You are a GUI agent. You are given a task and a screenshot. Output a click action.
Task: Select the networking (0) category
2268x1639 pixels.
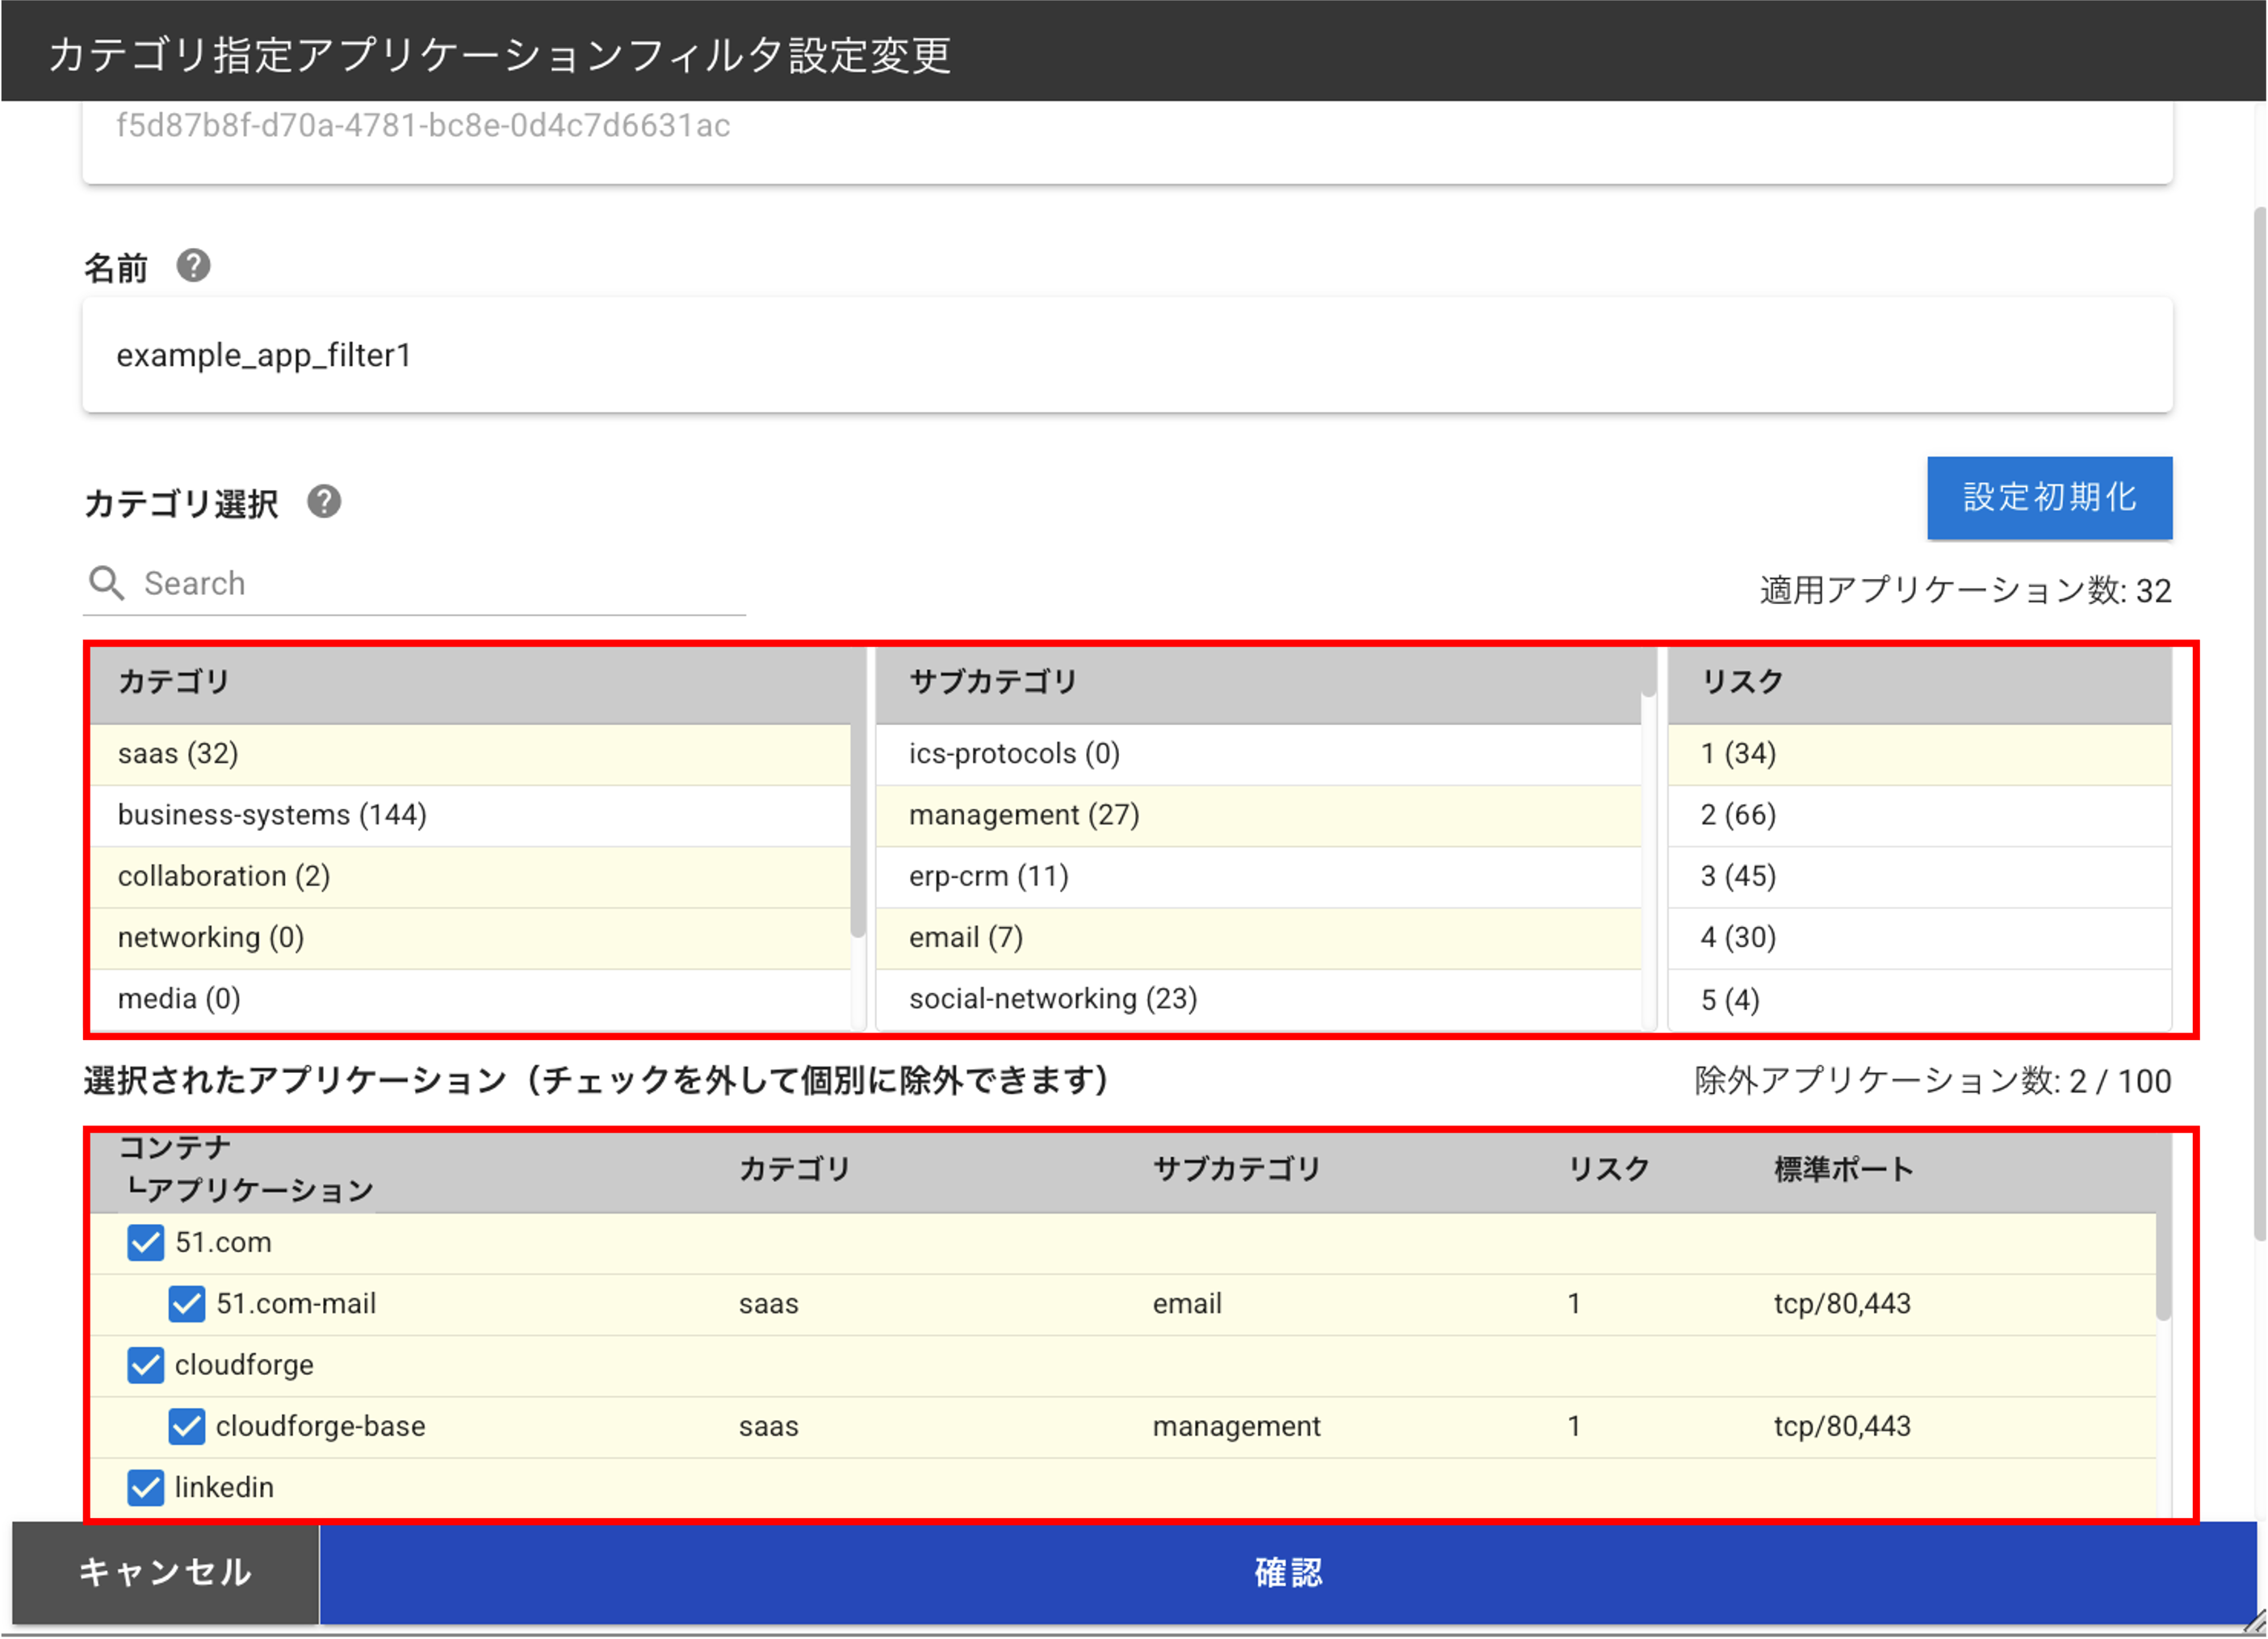(470, 937)
